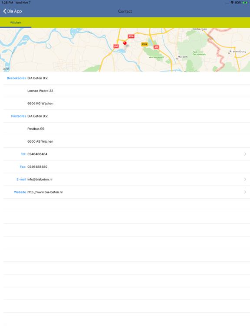The height and width of the screenshot is (333, 250).
Task: Go back to Bia App
Action: point(12,11)
